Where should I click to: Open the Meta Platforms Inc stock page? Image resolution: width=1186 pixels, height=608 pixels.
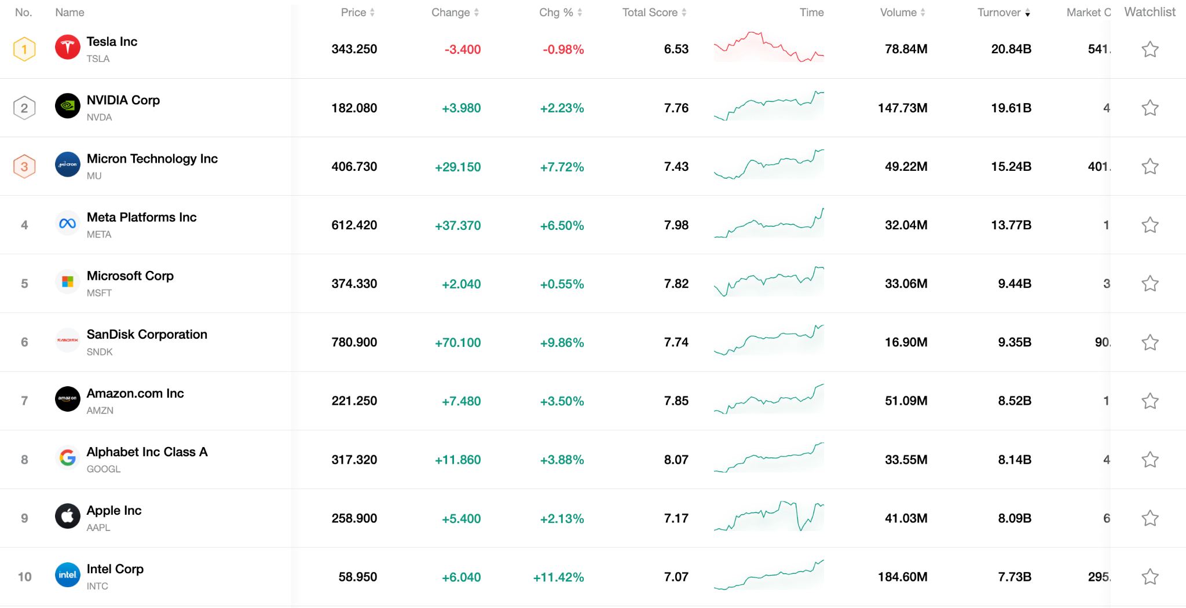click(142, 217)
